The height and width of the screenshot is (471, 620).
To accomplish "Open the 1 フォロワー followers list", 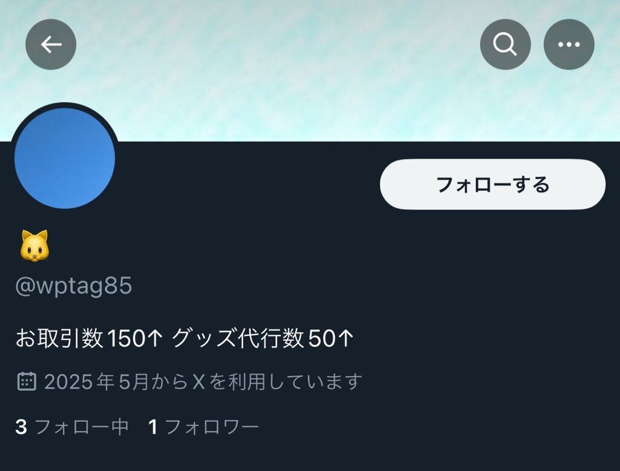I will pos(203,427).
